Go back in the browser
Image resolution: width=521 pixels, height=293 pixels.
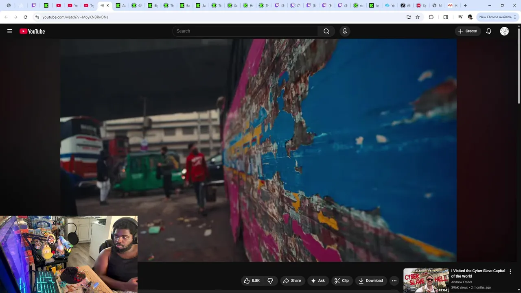6,17
